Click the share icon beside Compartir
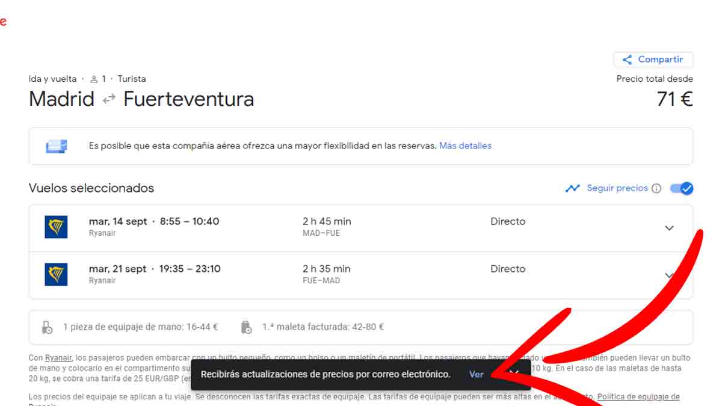 click(x=627, y=60)
